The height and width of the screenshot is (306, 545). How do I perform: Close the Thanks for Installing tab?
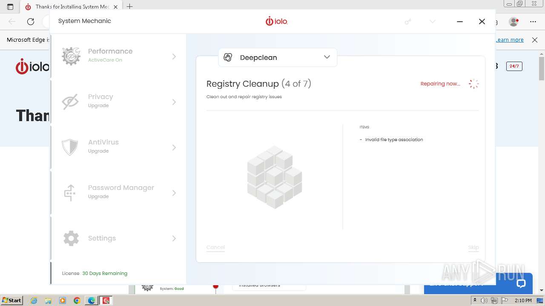tap(116, 6)
